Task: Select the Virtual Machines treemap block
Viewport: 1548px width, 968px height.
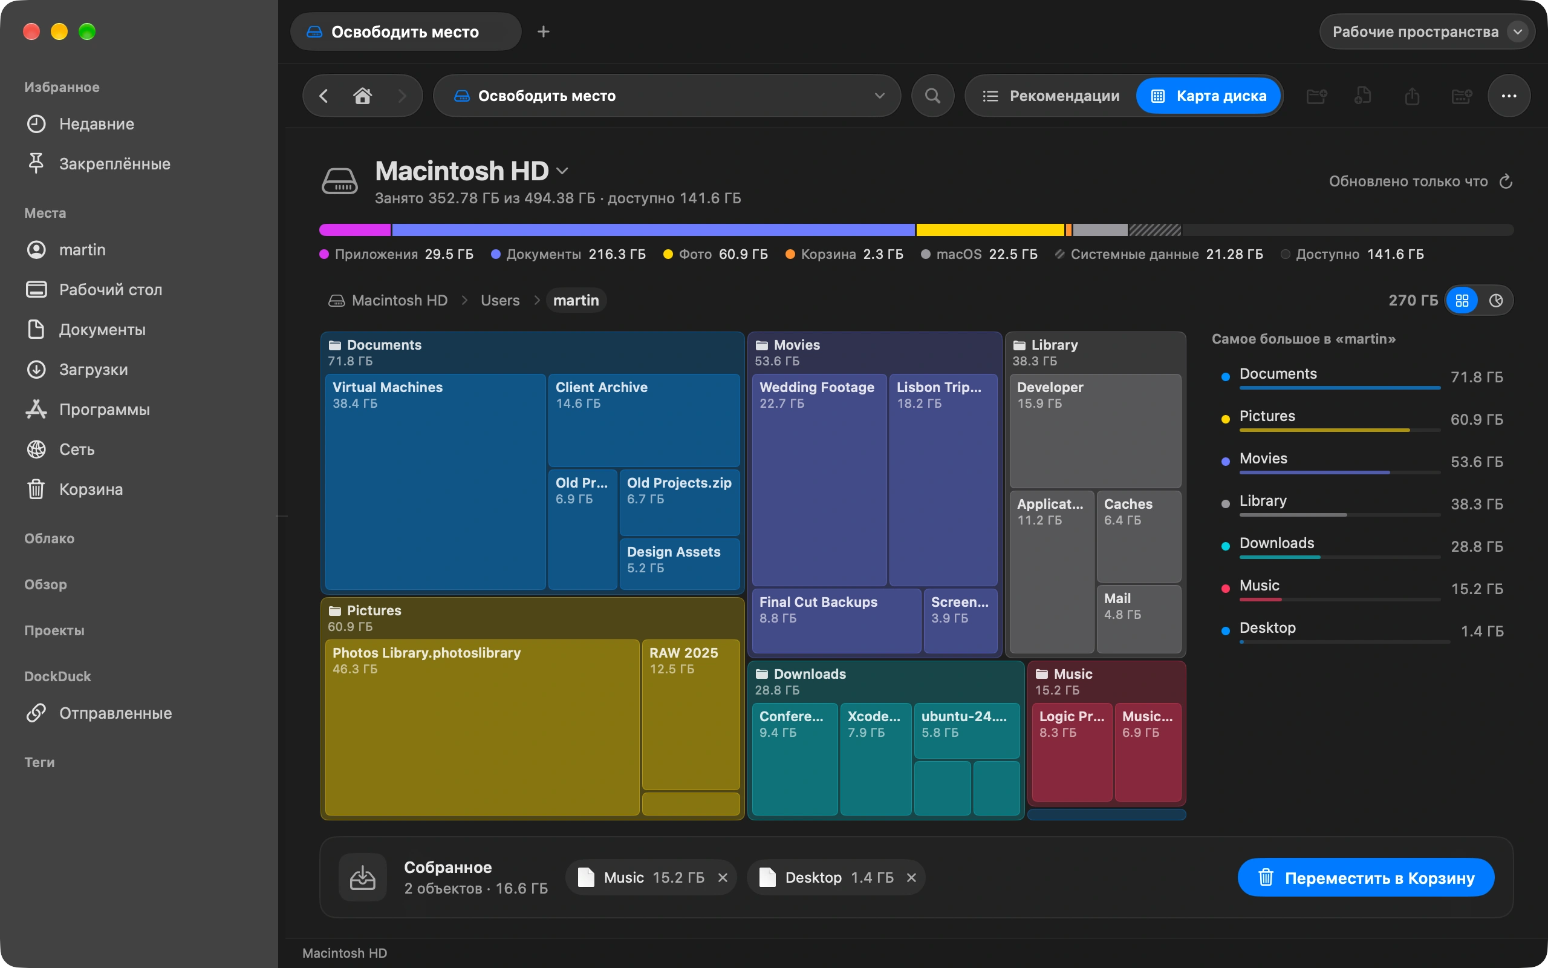Action: pyautogui.click(x=435, y=482)
